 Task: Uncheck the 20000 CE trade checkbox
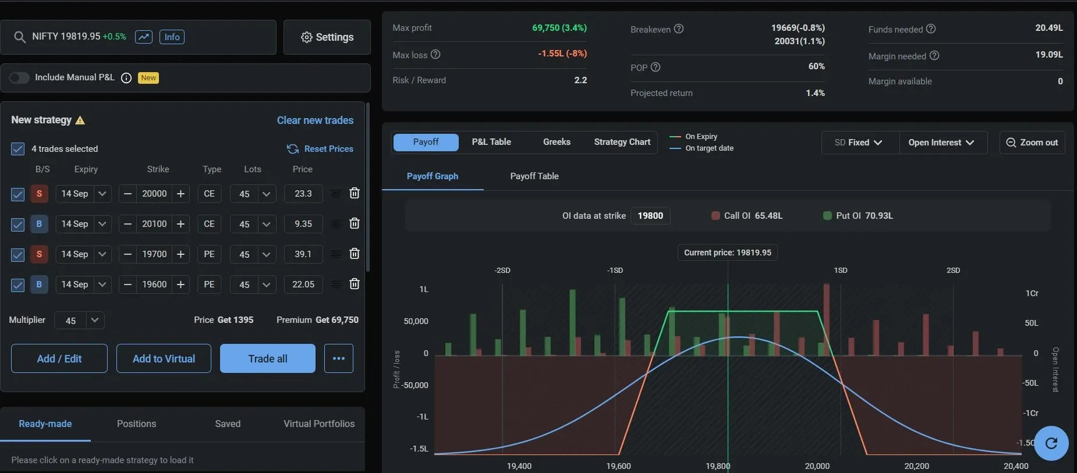(x=18, y=194)
